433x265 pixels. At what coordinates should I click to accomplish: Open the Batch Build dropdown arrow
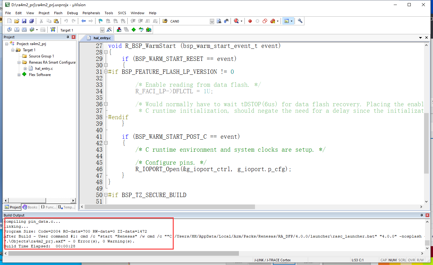(x=37, y=30)
